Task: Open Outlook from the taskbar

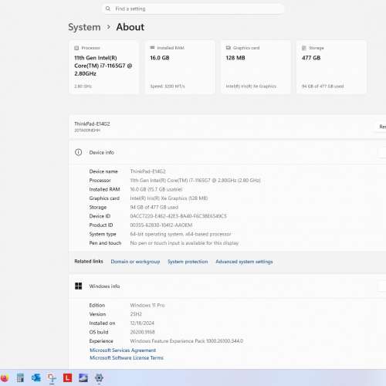Action: click(x=36, y=378)
